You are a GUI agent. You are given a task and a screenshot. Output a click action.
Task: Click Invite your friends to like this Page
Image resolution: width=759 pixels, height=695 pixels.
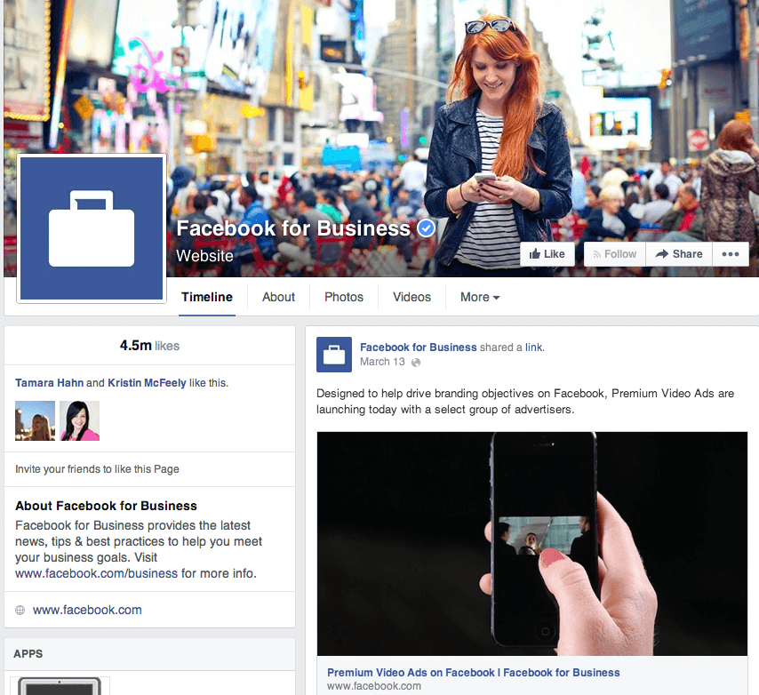click(97, 469)
